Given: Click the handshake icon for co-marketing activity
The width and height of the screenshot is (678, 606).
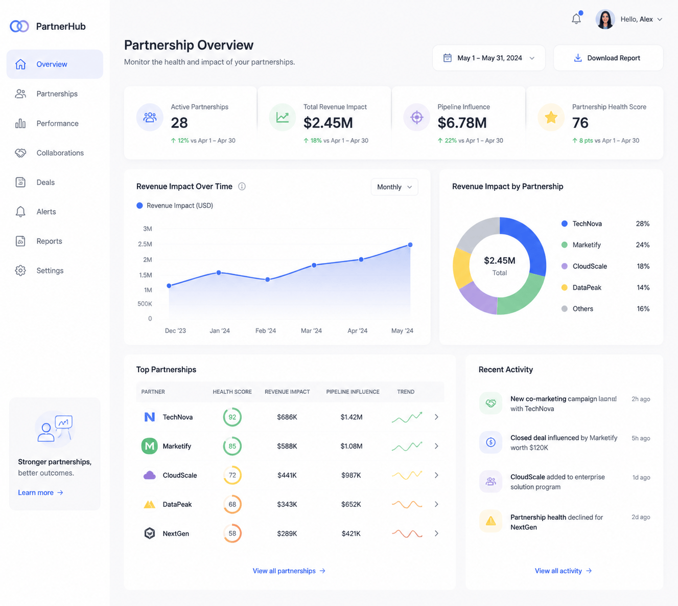Looking at the screenshot, I should click(490, 403).
